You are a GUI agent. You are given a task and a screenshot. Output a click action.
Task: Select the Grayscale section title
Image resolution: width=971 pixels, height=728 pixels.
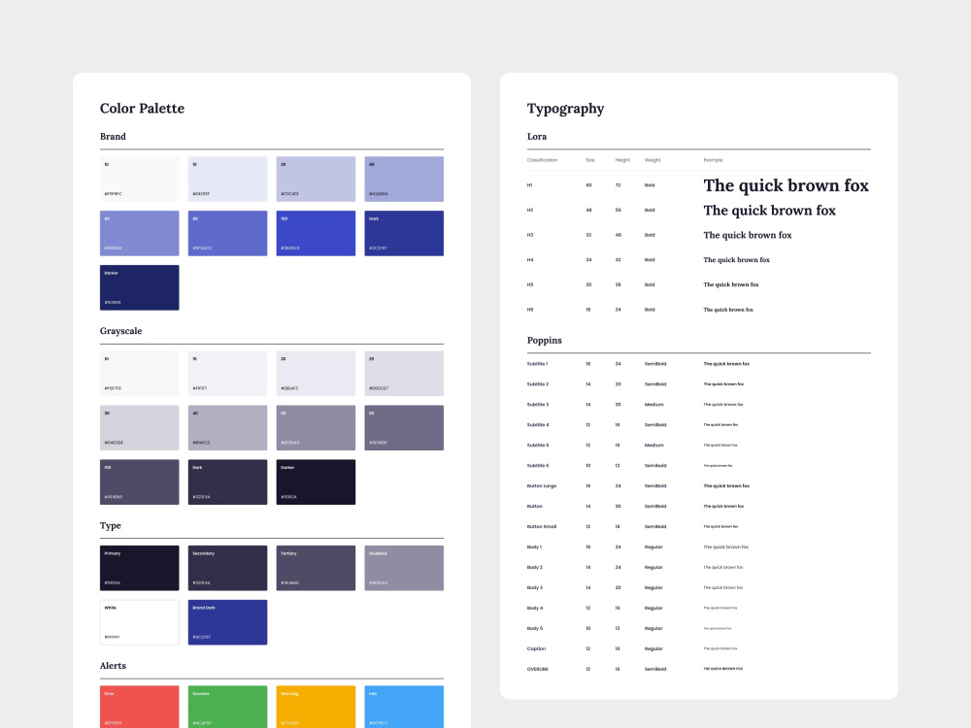click(x=120, y=331)
